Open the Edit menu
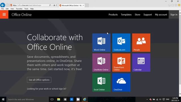 tap(7, 9)
